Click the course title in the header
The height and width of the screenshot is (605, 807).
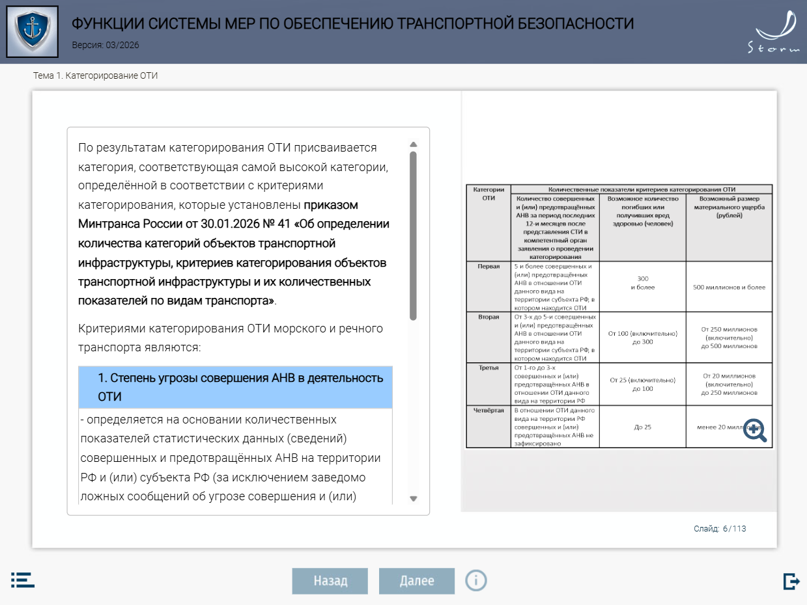pos(352,24)
